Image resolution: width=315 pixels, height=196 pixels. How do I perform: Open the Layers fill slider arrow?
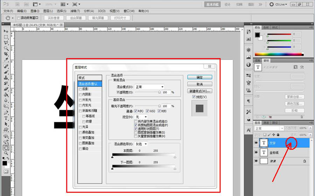(310, 135)
